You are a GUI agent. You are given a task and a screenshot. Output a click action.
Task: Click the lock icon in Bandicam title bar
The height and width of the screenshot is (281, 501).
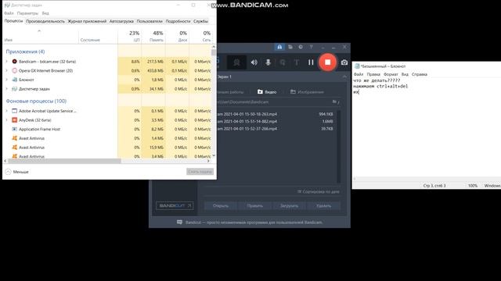279,47
